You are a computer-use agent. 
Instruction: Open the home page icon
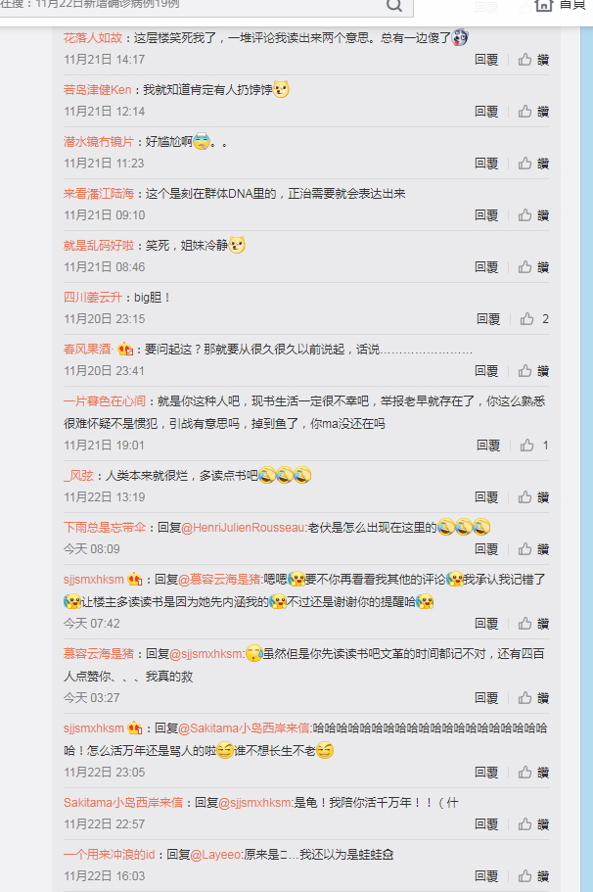(543, 5)
